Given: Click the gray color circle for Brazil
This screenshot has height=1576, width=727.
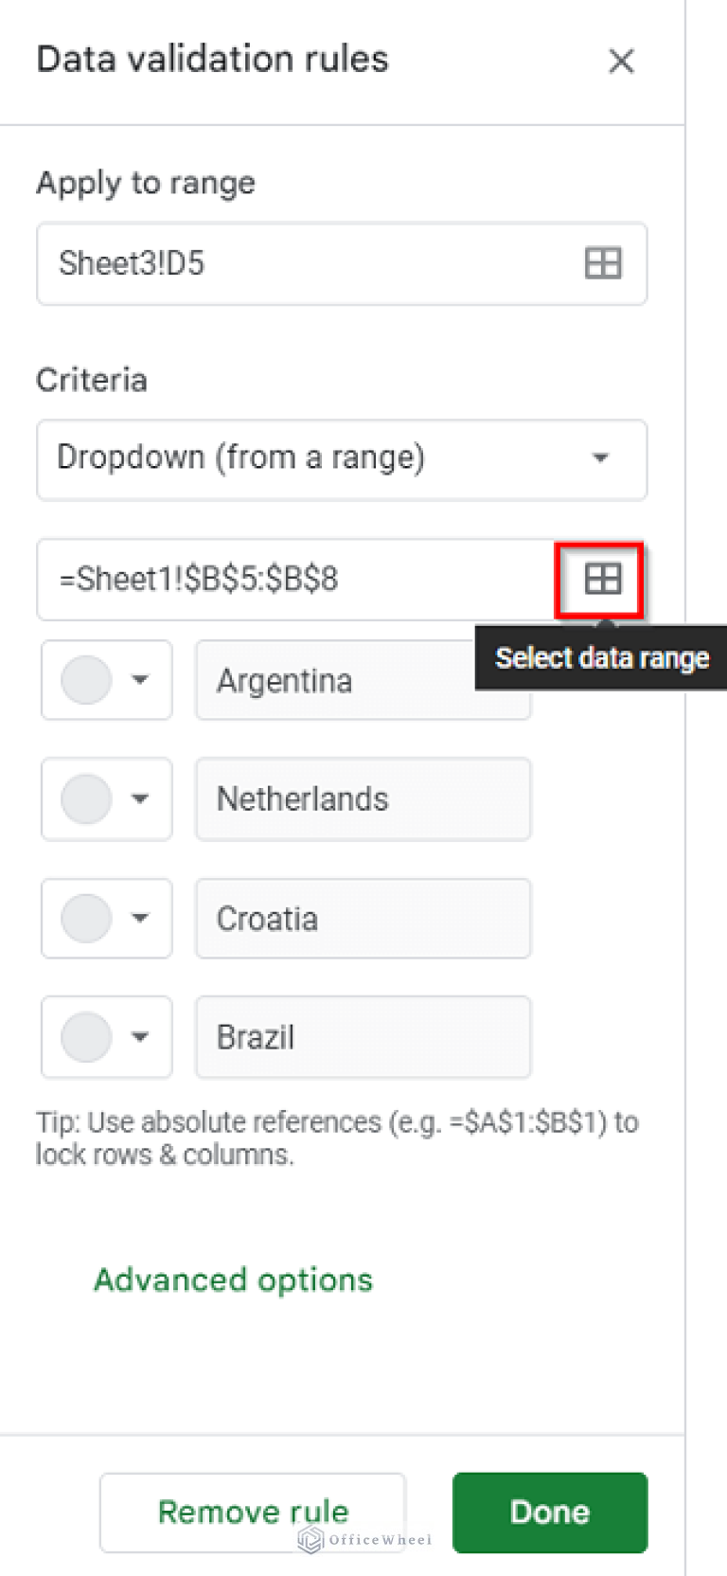Looking at the screenshot, I should 86,1037.
